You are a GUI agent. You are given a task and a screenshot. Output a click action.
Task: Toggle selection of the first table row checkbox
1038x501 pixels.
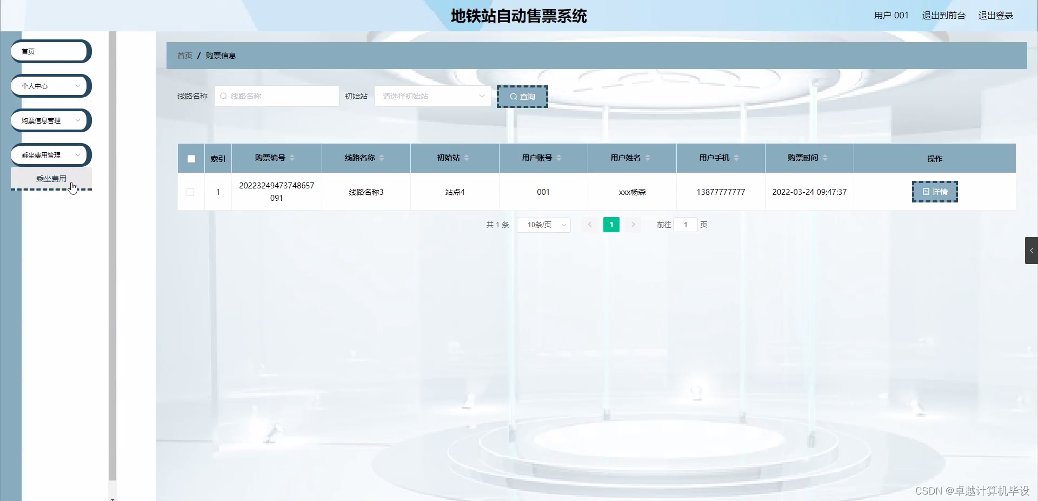(x=190, y=192)
